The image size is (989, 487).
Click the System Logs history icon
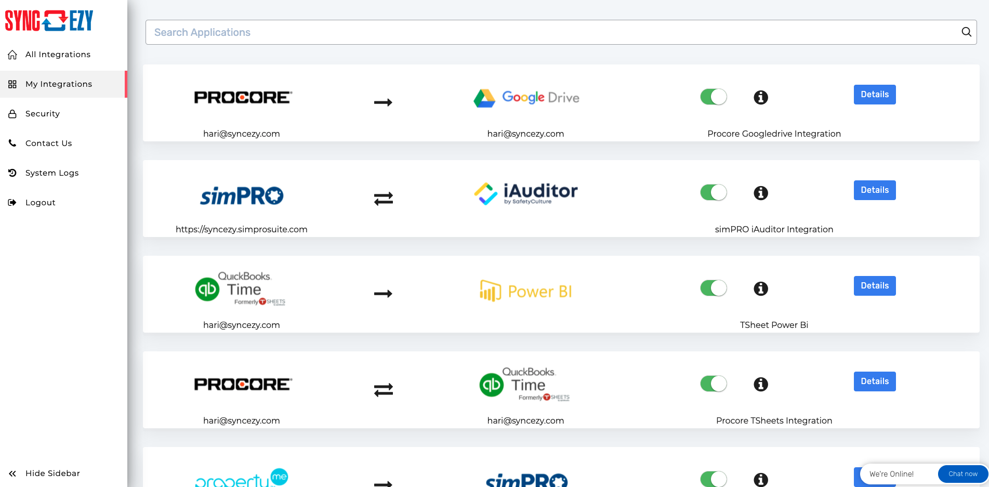pos(12,173)
